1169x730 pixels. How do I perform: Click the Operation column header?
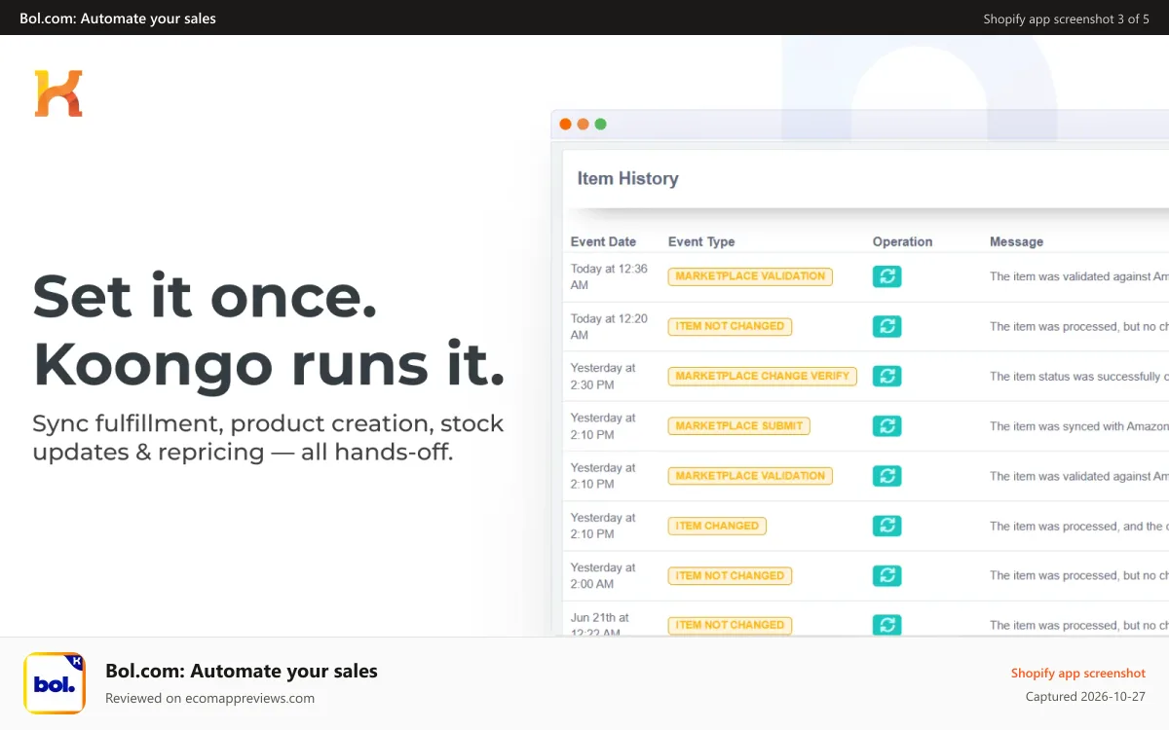(902, 241)
